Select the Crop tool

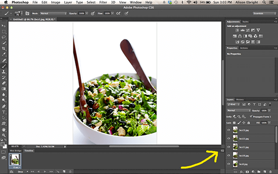pyautogui.click(x=3, y=49)
